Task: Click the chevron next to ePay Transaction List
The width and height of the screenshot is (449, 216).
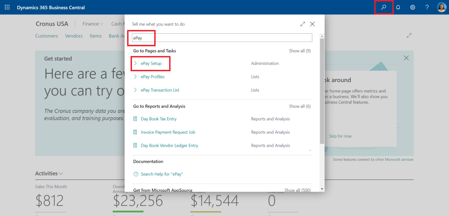Action: click(135, 90)
